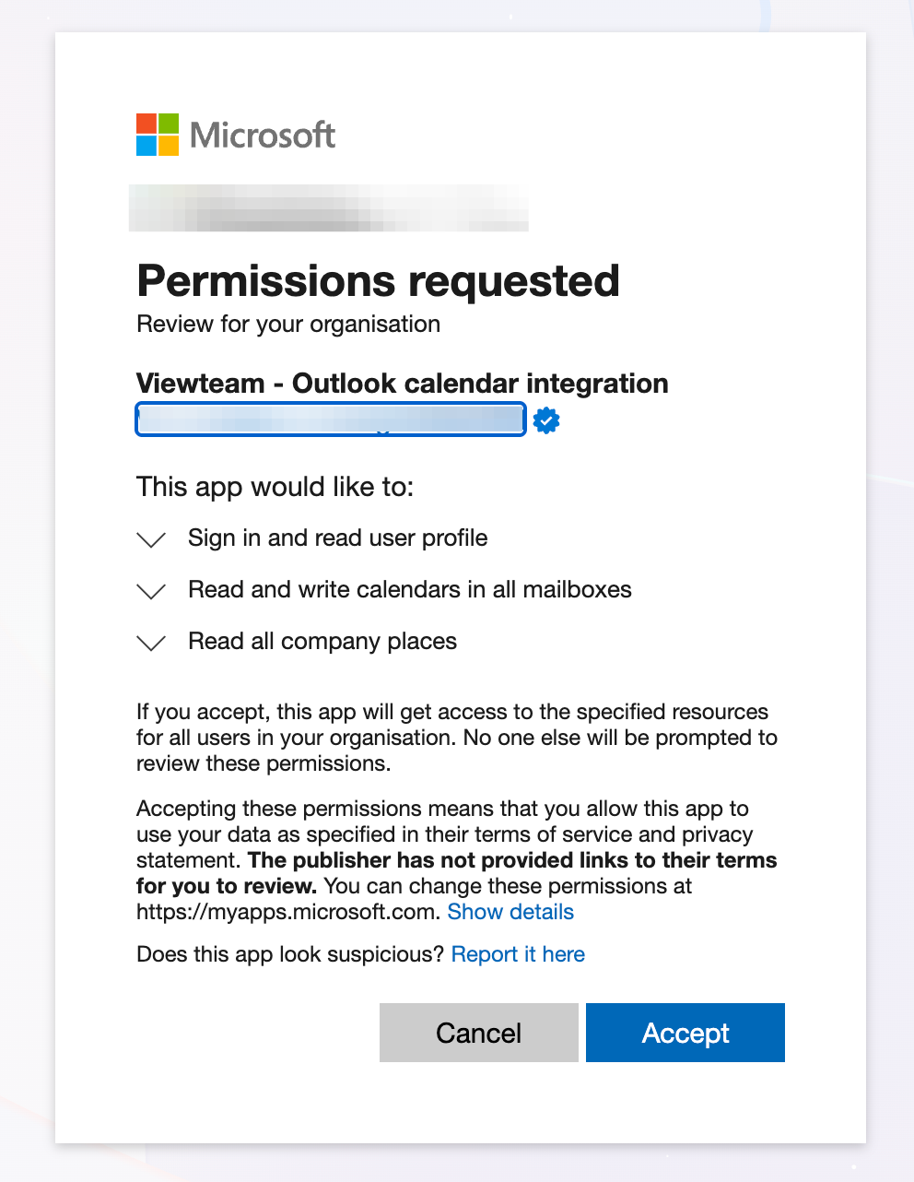
Task: Click the Read and write calendars in all mailboxes label
Action: pos(410,589)
